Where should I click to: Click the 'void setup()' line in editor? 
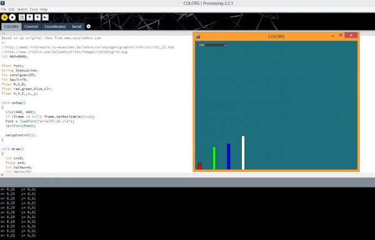point(14,103)
